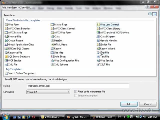This screenshot has width=160, height=120.
Task: Click the Select master page checkbox
Action: 75,95
